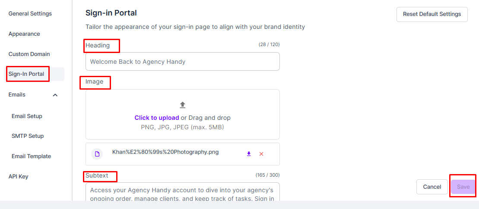Click the uploaded PNG file name
The width and height of the screenshot is (479, 209).
[x=165, y=152]
